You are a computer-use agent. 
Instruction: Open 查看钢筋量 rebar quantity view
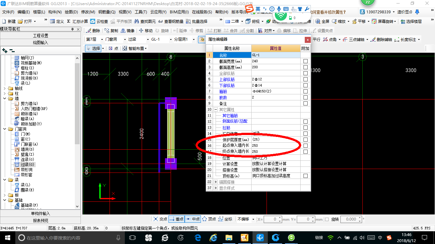pos(171,21)
